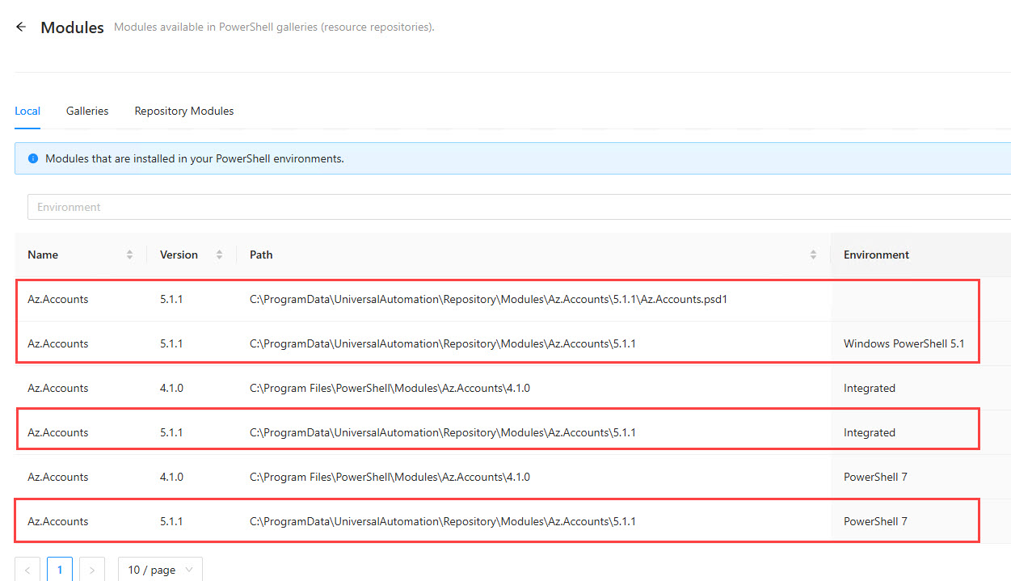Click Az.Accounts in the 4.1.0 Integrated row

point(58,388)
